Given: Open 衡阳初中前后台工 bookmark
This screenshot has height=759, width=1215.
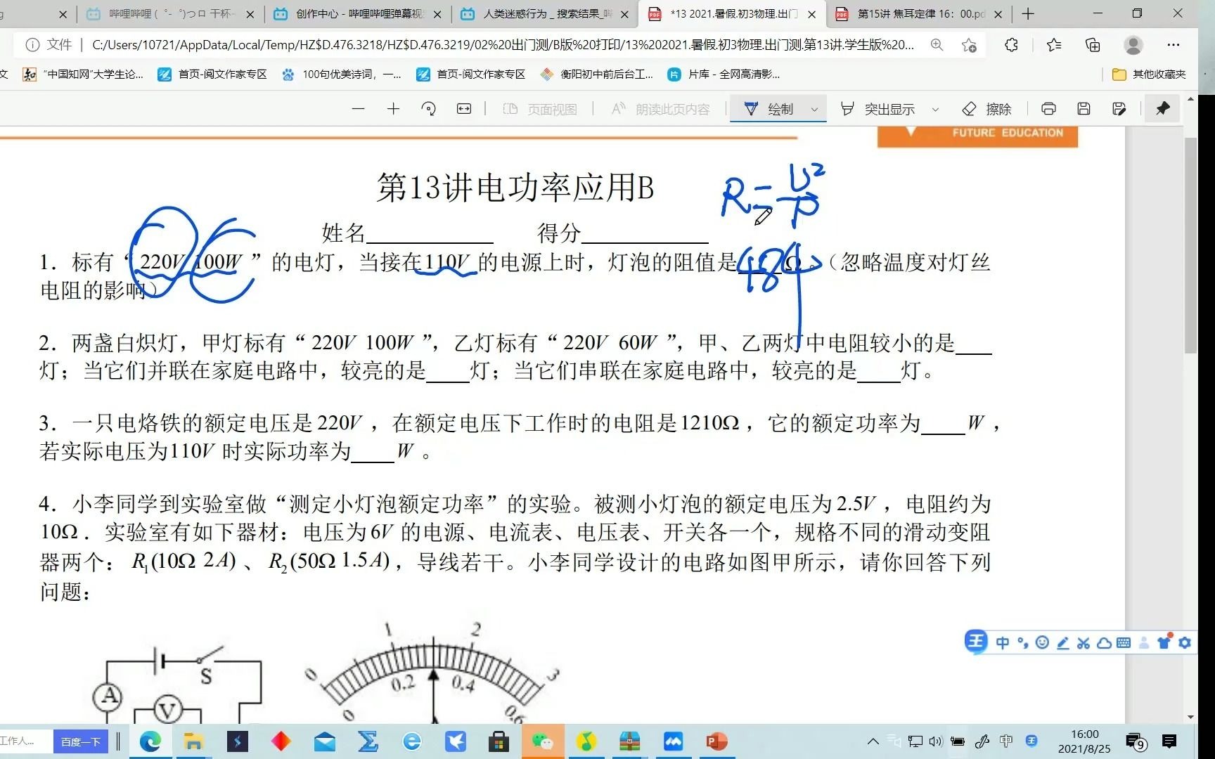Looking at the screenshot, I should tap(597, 74).
